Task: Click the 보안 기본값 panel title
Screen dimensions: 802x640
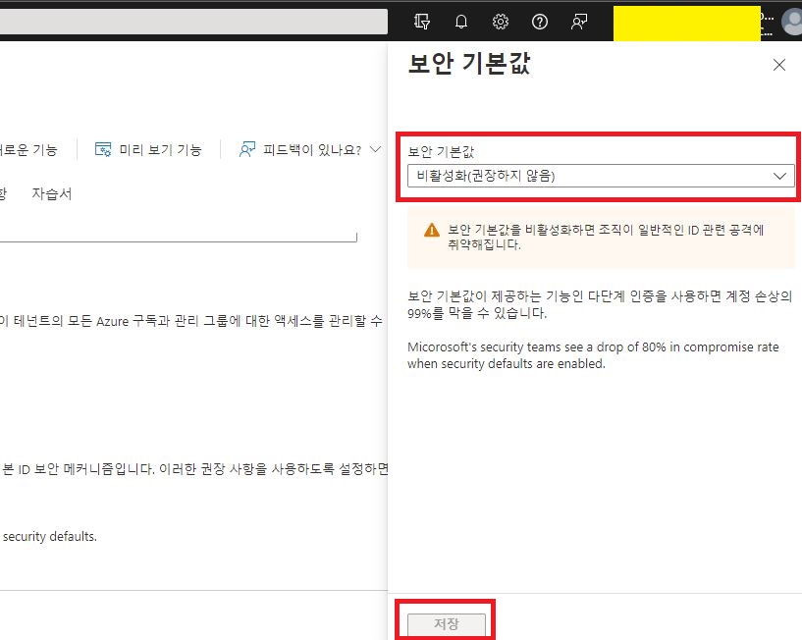Action: pos(469,64)
